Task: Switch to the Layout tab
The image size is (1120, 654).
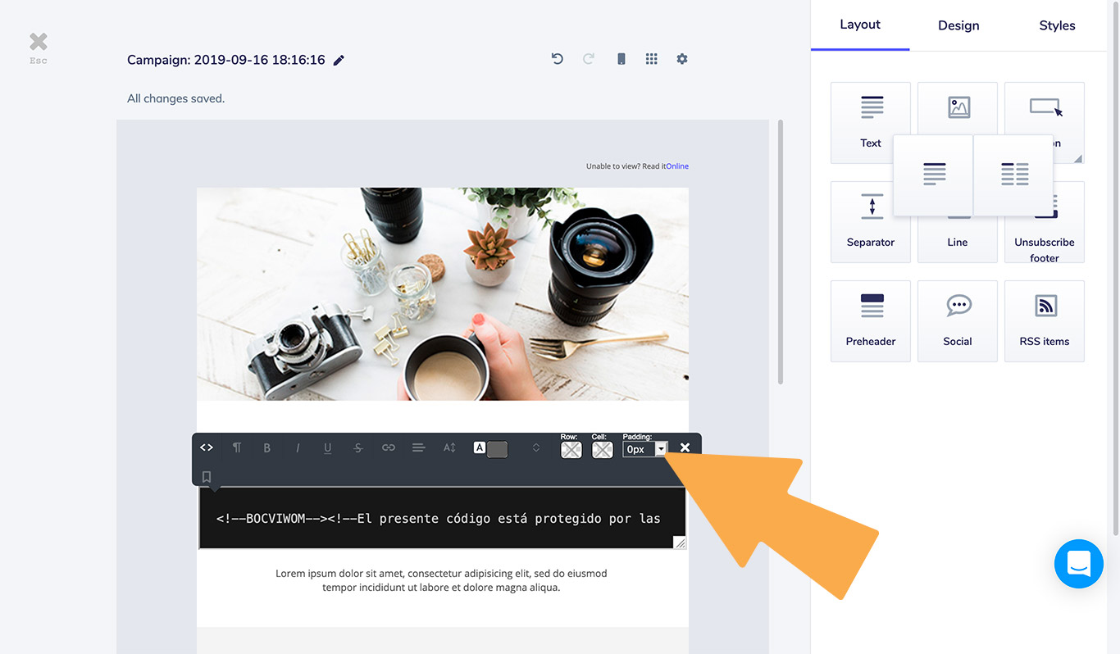Action: (860, 25)
